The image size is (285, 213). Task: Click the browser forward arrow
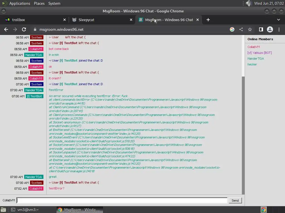tap(15, 29)
